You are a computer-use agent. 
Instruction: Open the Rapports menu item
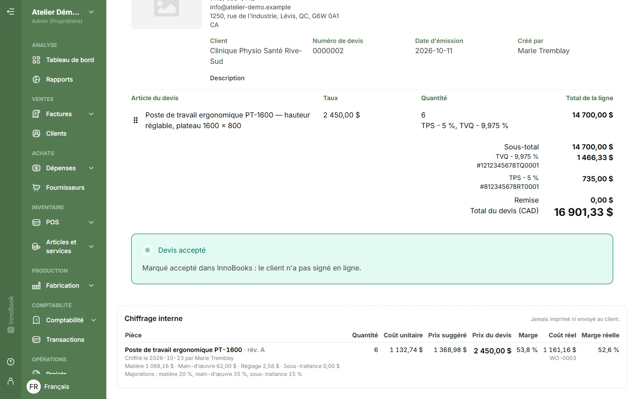tap(64, 79)
